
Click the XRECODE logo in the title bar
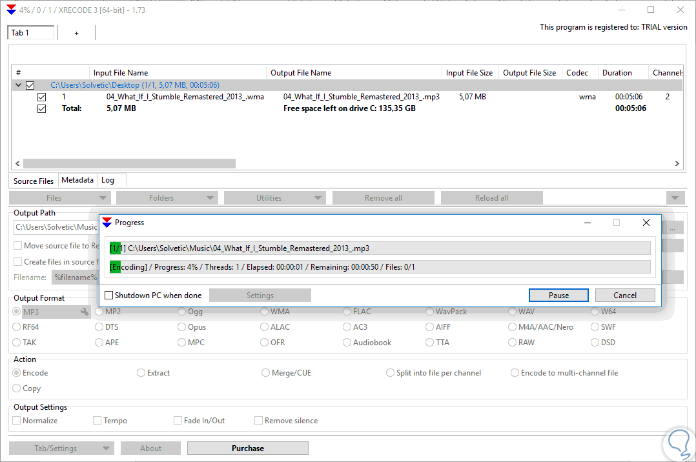coord(11,9)
